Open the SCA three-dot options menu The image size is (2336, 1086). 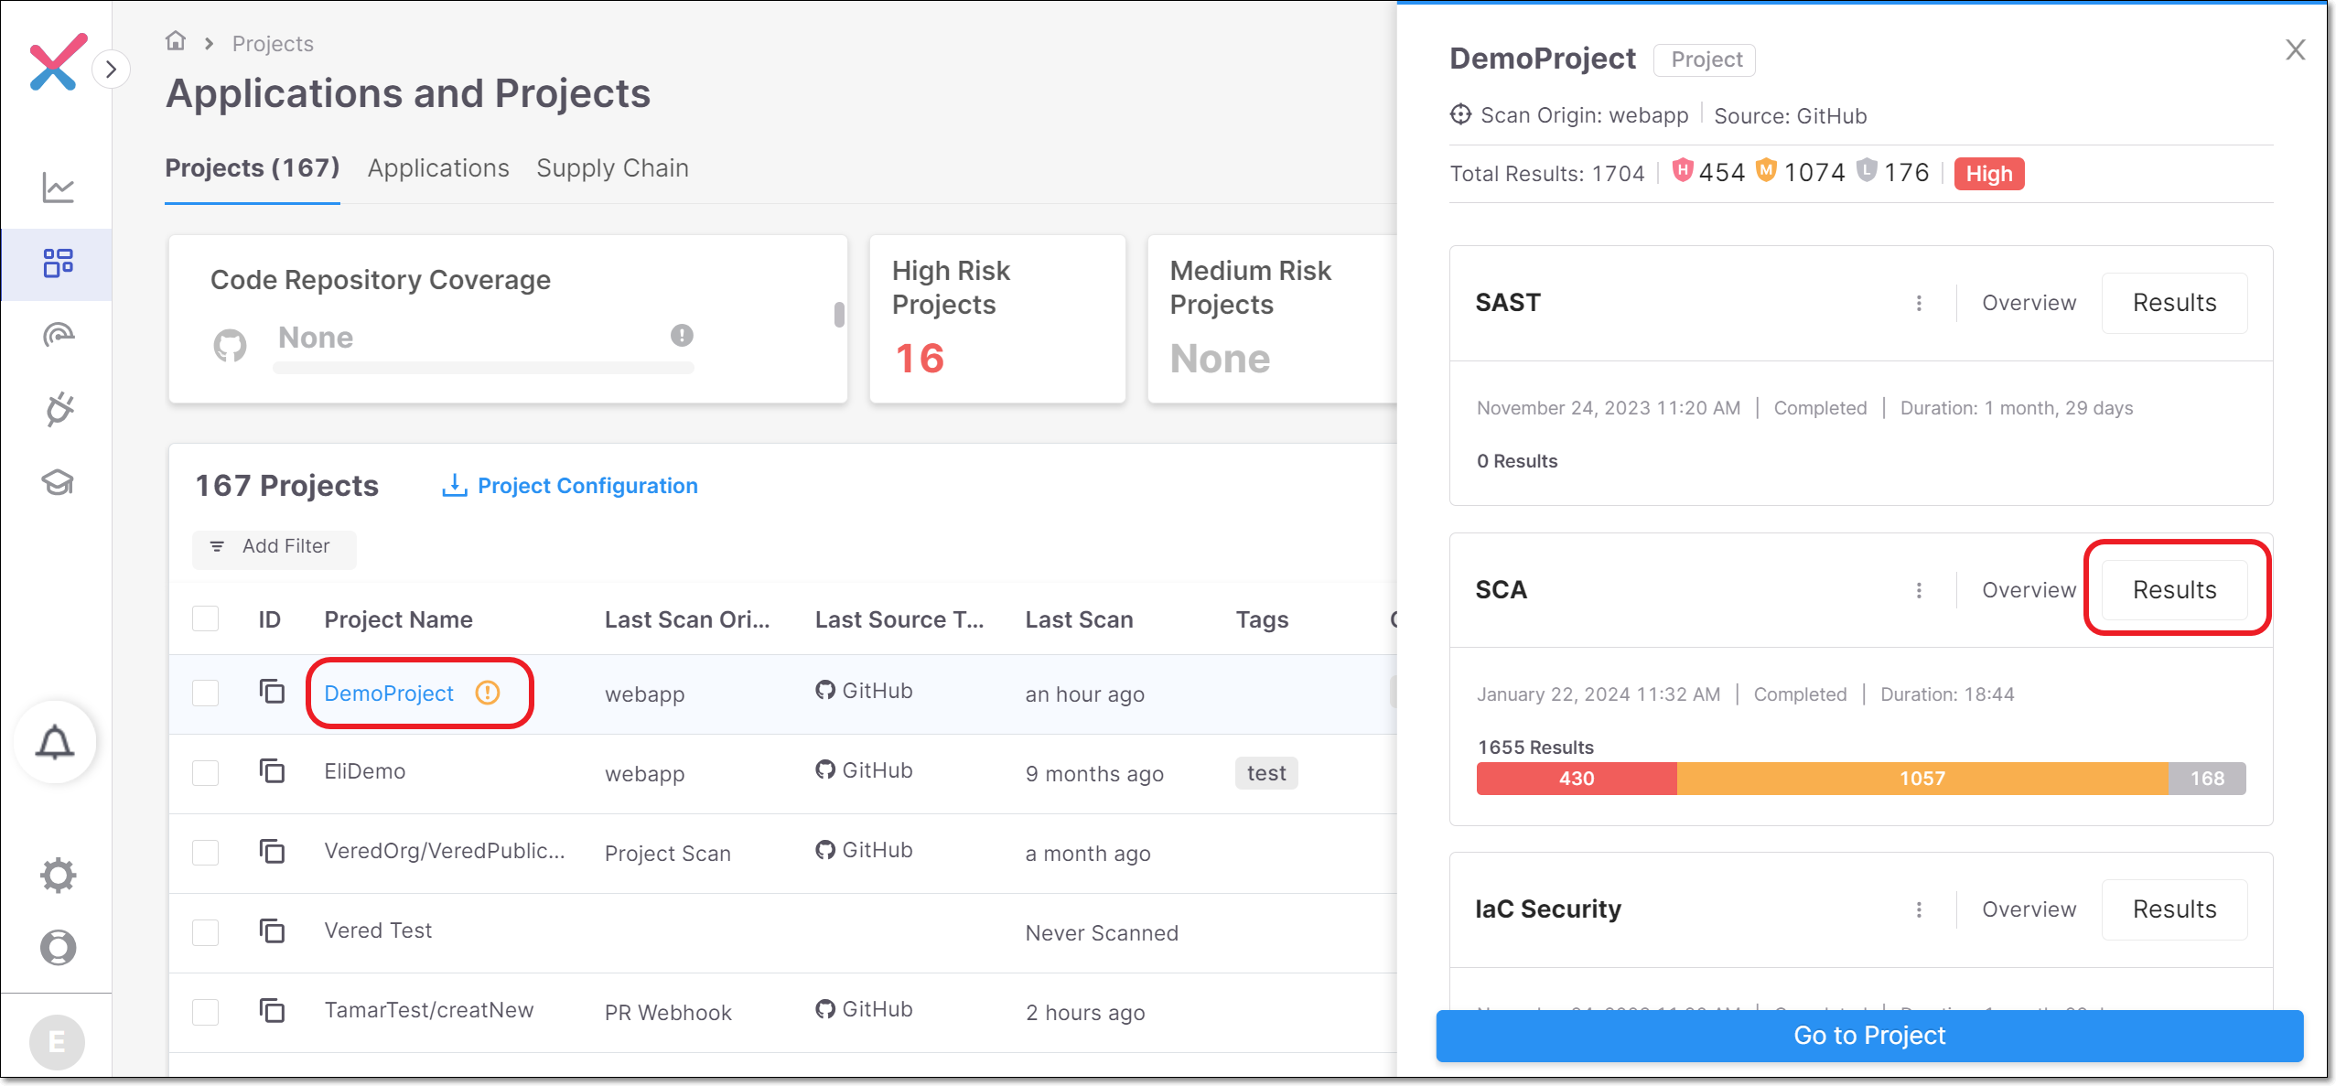coord(1919,590)
